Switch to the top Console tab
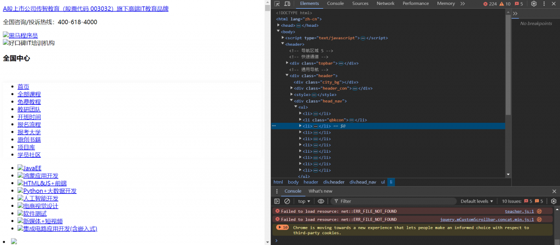 coord(335,4)
